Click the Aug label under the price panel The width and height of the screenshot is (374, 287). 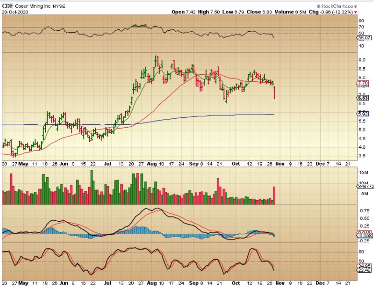152,164
